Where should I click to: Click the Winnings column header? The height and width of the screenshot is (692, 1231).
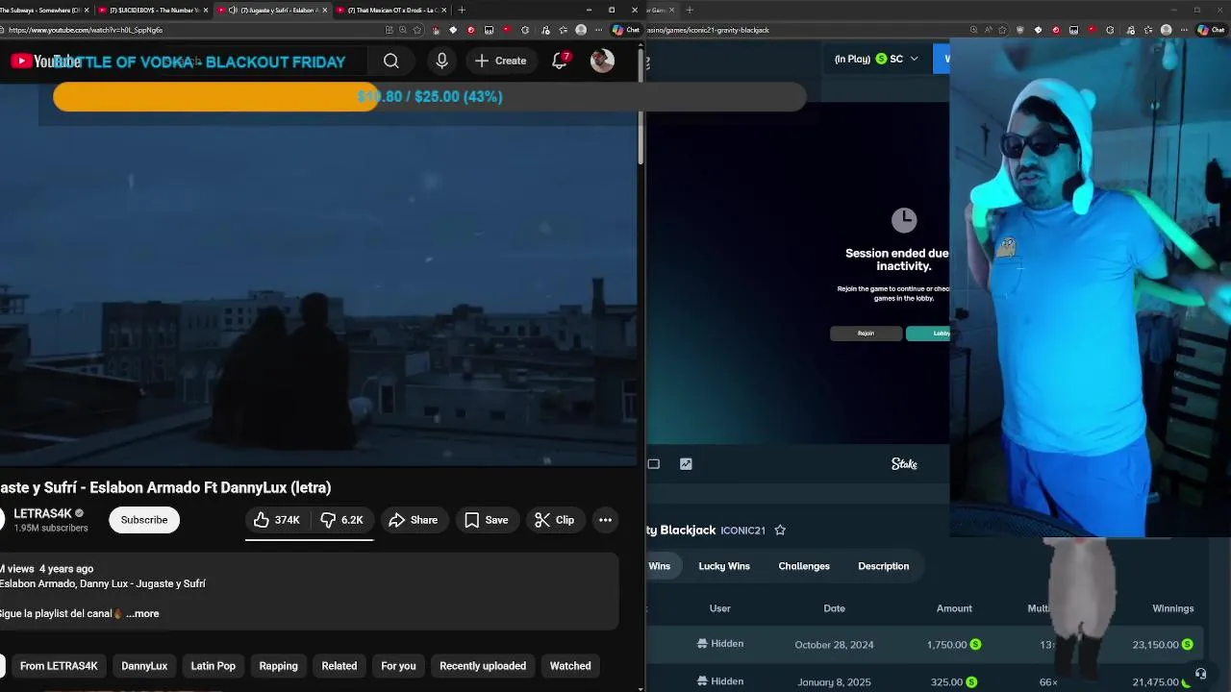click(1173, 608)
